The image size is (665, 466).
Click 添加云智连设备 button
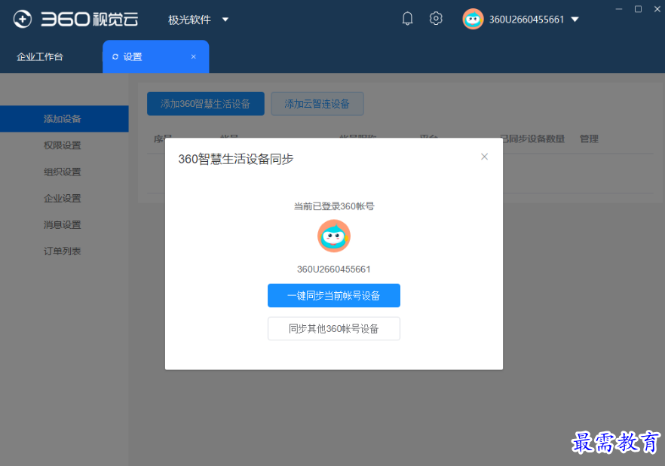317,104
